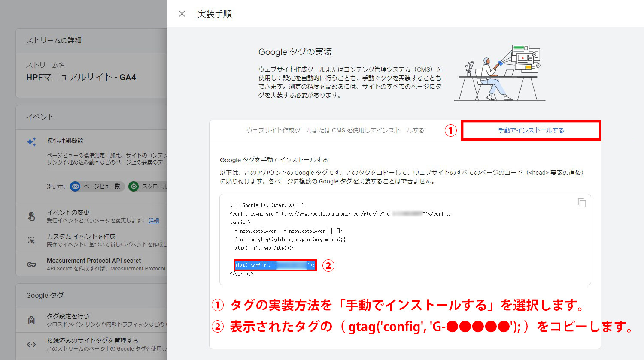Viewport: 644px width, 360px height.
Task: Click the ストリームの詳細 header
Action: tap(54, 40)
